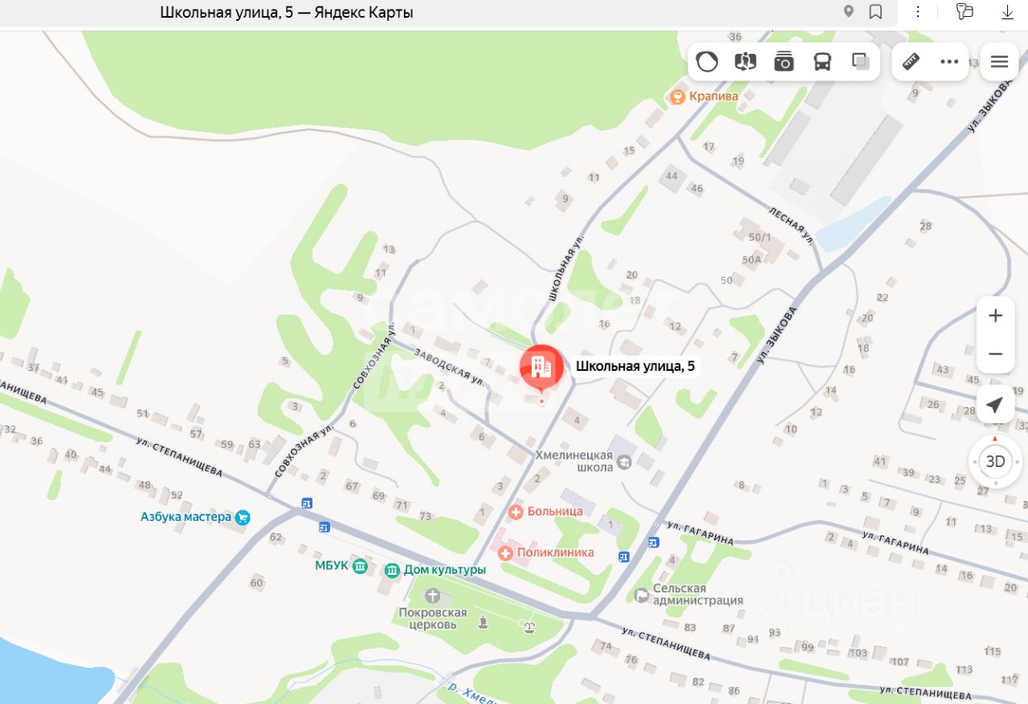Locate me with the arrow button
The height and width of the screenshot is (704, 1028).
pos(995,405)
